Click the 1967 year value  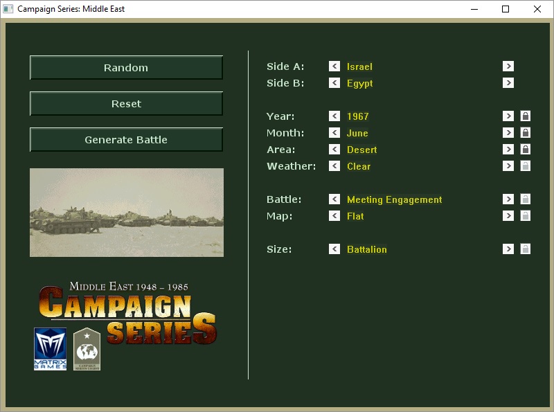357,116
